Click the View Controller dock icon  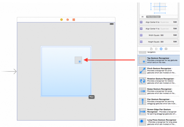[62, 20]
